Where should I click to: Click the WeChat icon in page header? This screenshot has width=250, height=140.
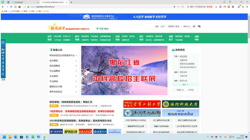point(199,26)
